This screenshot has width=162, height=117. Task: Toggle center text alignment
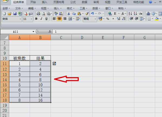click(x=59, y=19)
